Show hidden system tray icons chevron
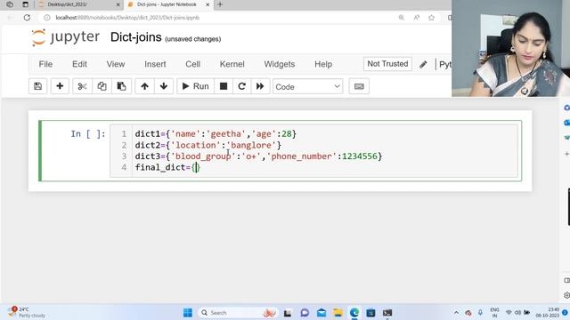 pos(456,312)
